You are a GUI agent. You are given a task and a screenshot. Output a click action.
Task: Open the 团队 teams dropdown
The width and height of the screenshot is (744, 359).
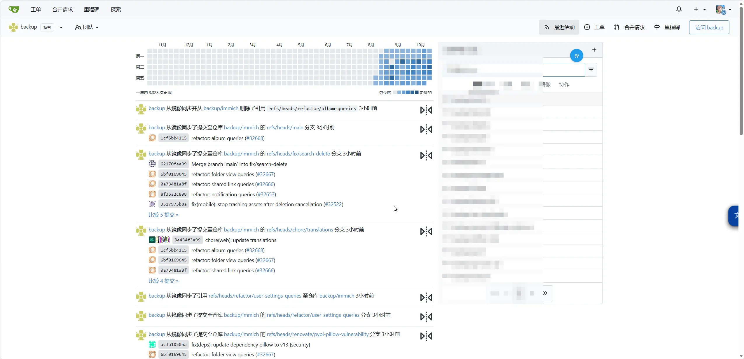(x=87, y=27)
